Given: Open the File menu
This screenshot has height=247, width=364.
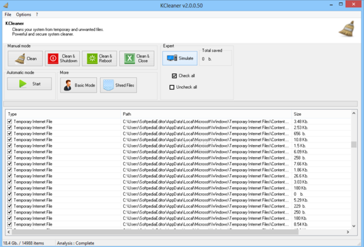Looking at the screenshot, I should [x=8, y=15].
